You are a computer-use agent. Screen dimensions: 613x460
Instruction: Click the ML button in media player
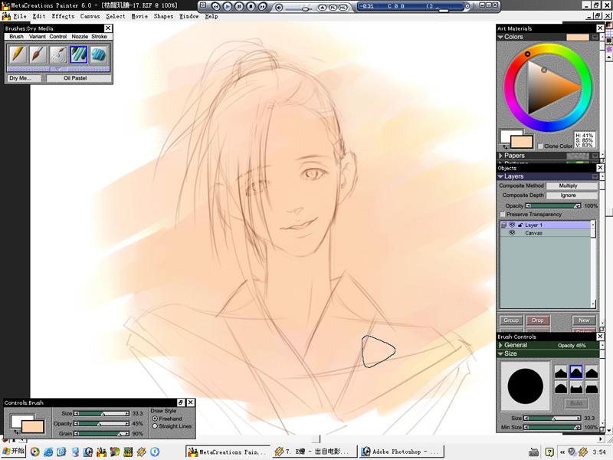click(x=343, y=7)
